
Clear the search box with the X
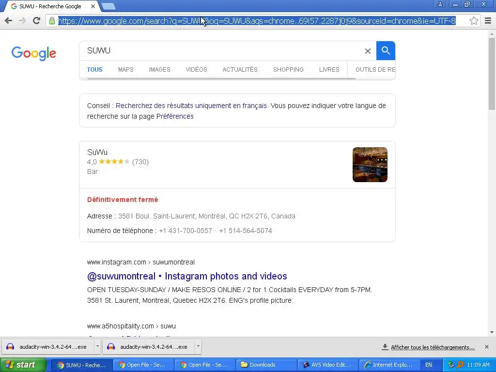click(x=368, y=51)
